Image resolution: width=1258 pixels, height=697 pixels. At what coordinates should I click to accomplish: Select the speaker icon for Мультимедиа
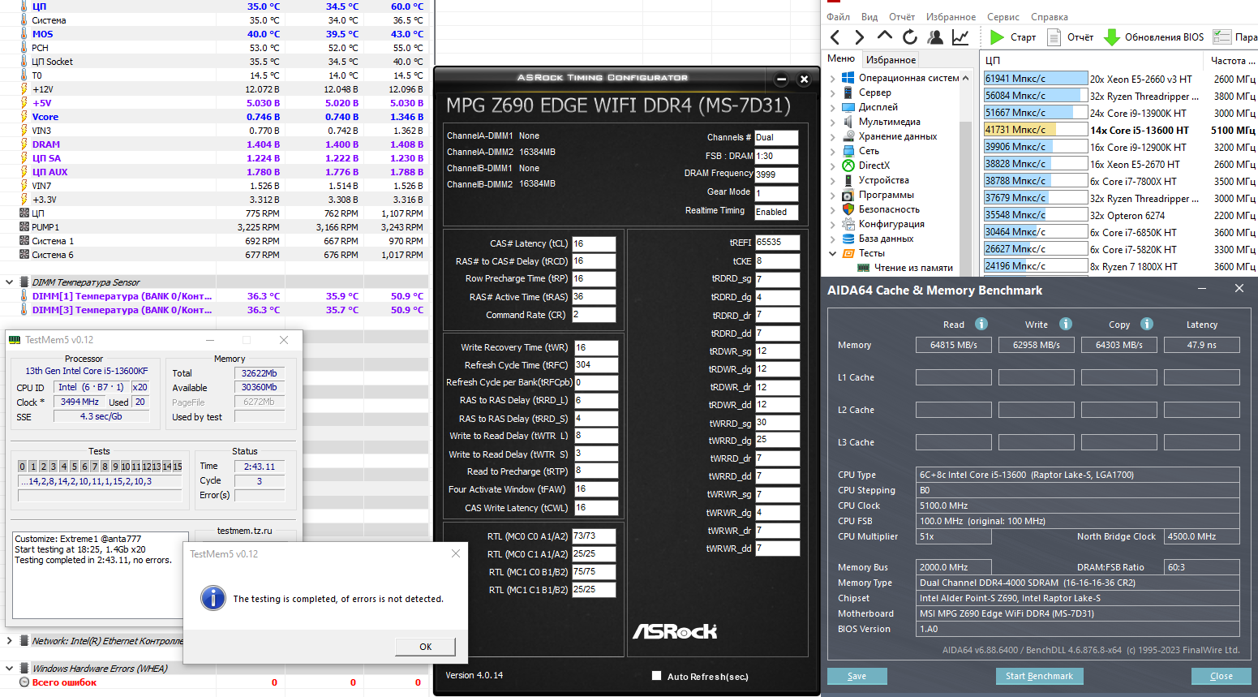(848, 122)
